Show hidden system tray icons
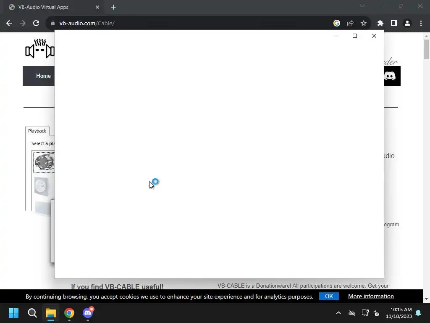Screen dimensions: 430x323 (338, 313)
